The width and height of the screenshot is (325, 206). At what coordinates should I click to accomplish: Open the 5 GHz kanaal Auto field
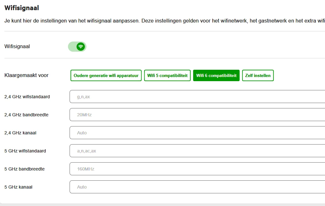pyautogui.click(x=197, y=187)
